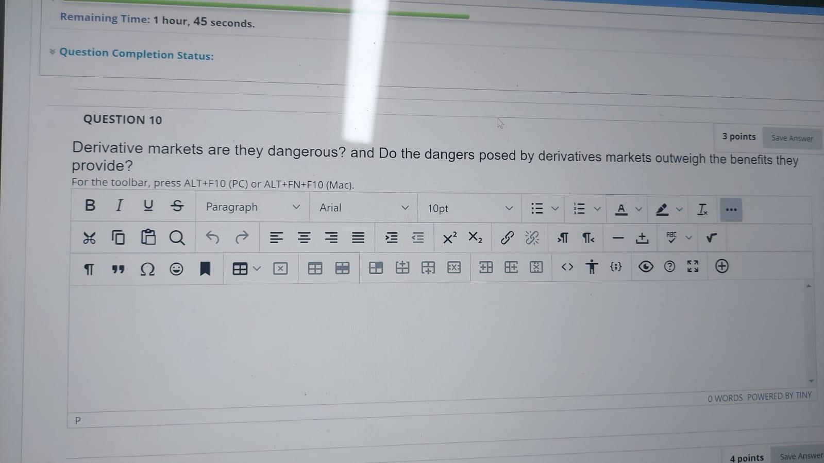
Task: Preview the answer with eye icon
Action: point(645,266)
